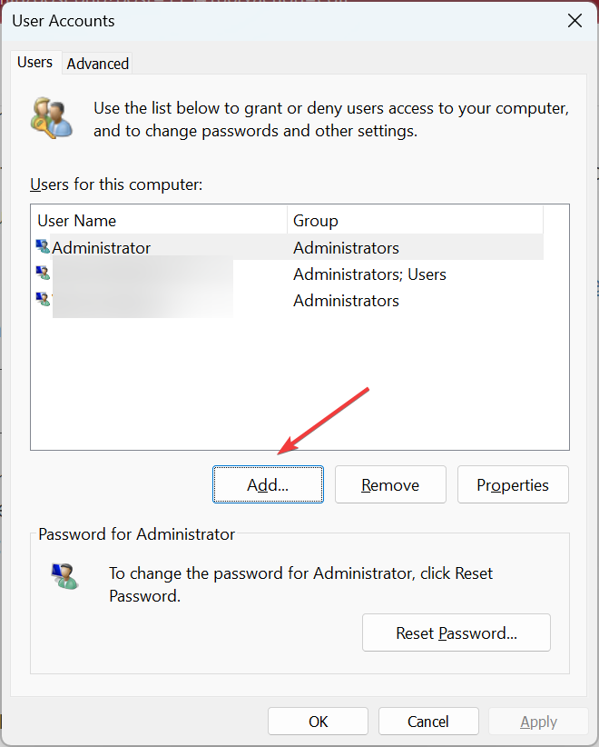Select the third user's account icon

[43, 299]
